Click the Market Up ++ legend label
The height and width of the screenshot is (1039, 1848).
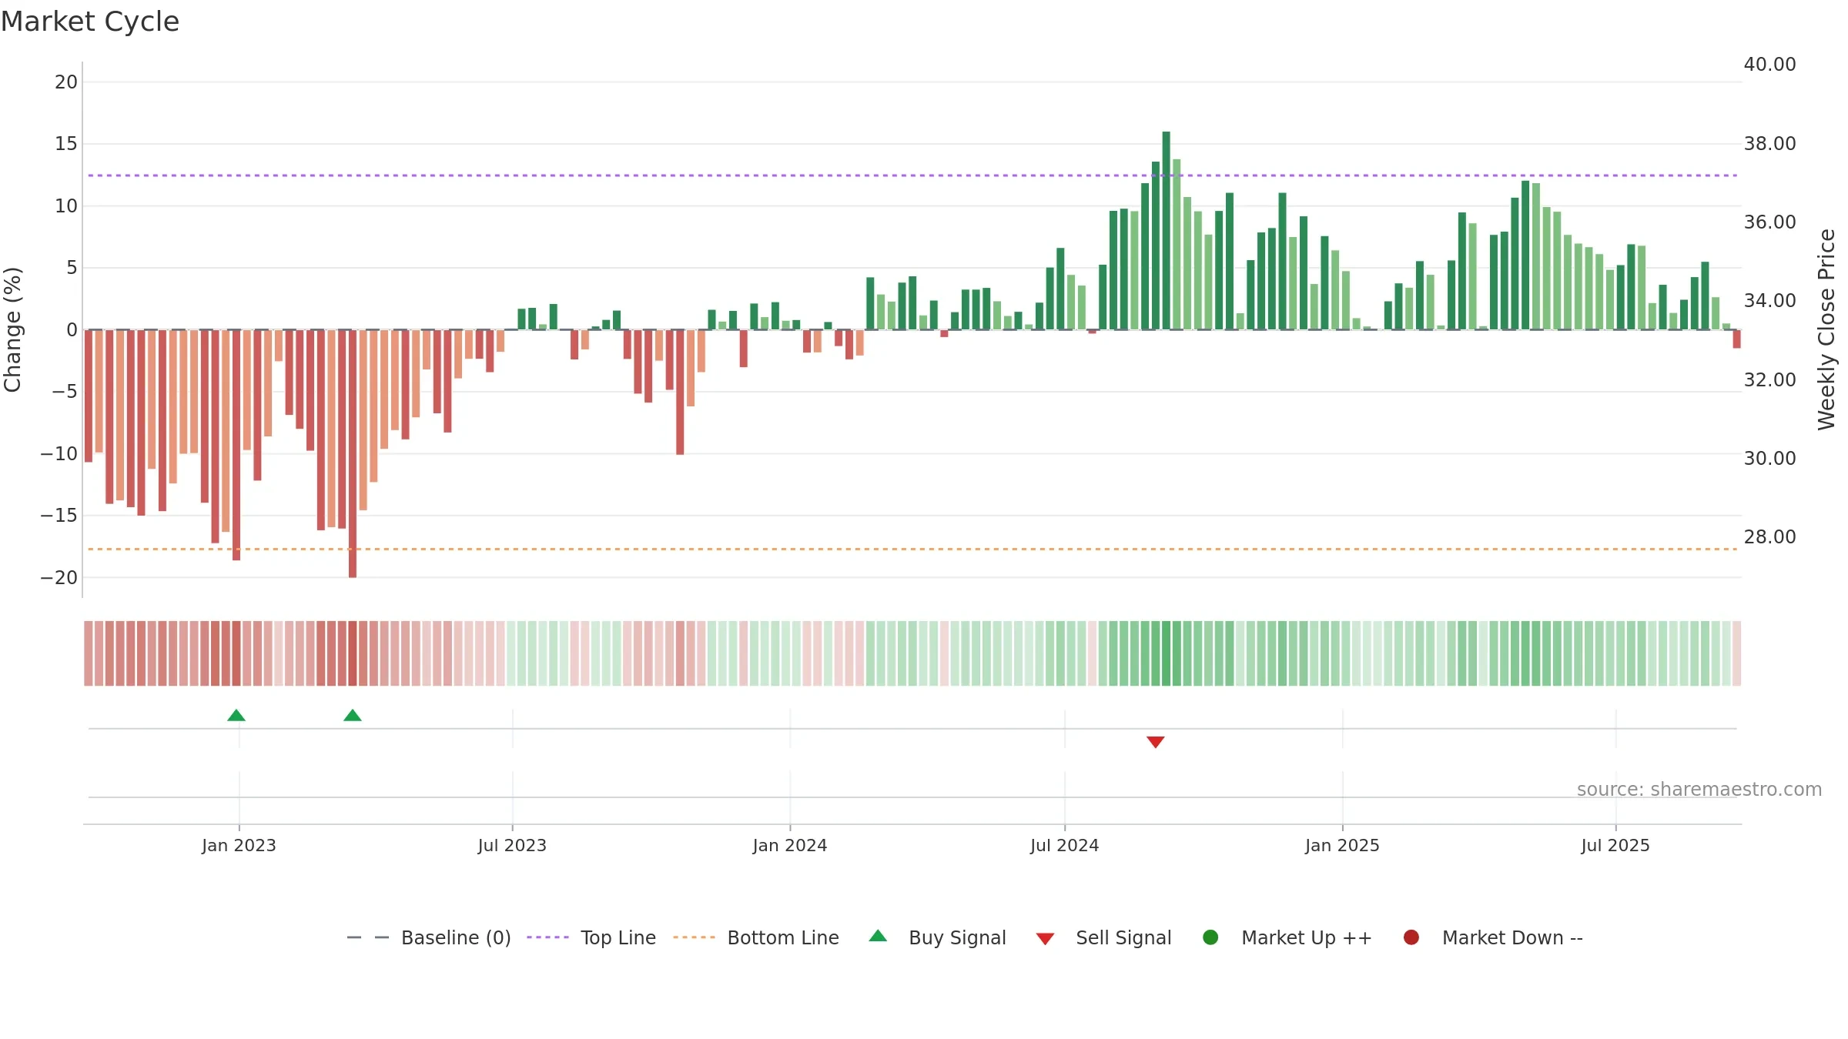(x=1307, y=937)
